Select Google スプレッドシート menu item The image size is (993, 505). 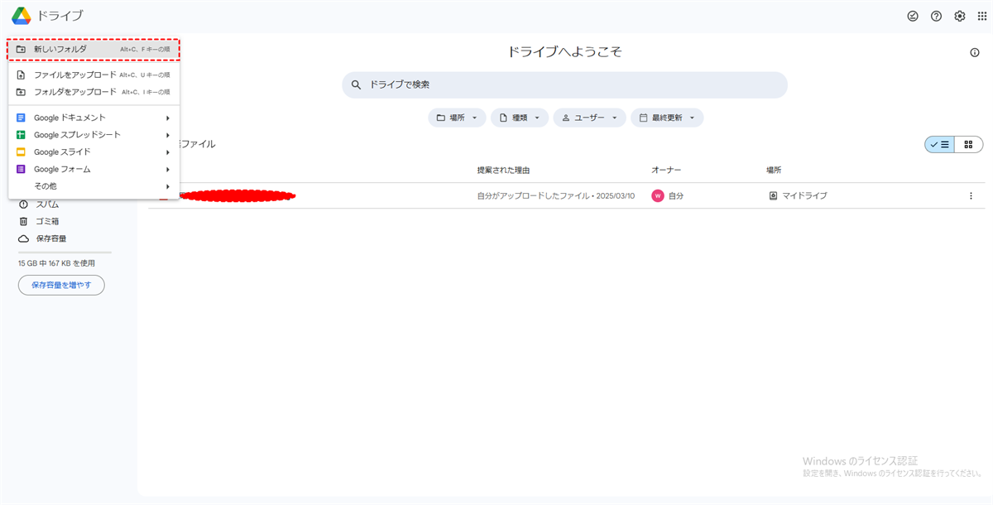pos(94,135)
